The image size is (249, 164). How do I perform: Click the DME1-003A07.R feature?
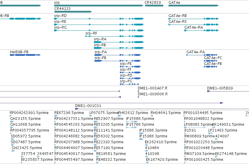pos(139,91)
